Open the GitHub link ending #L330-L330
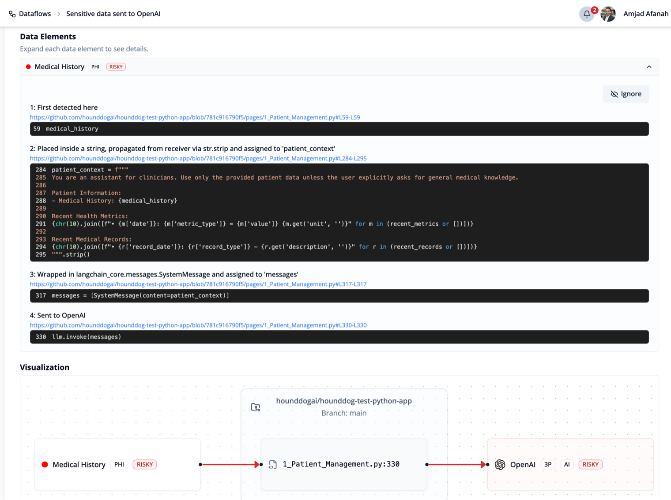671x500 pixels. pos(198,325)
